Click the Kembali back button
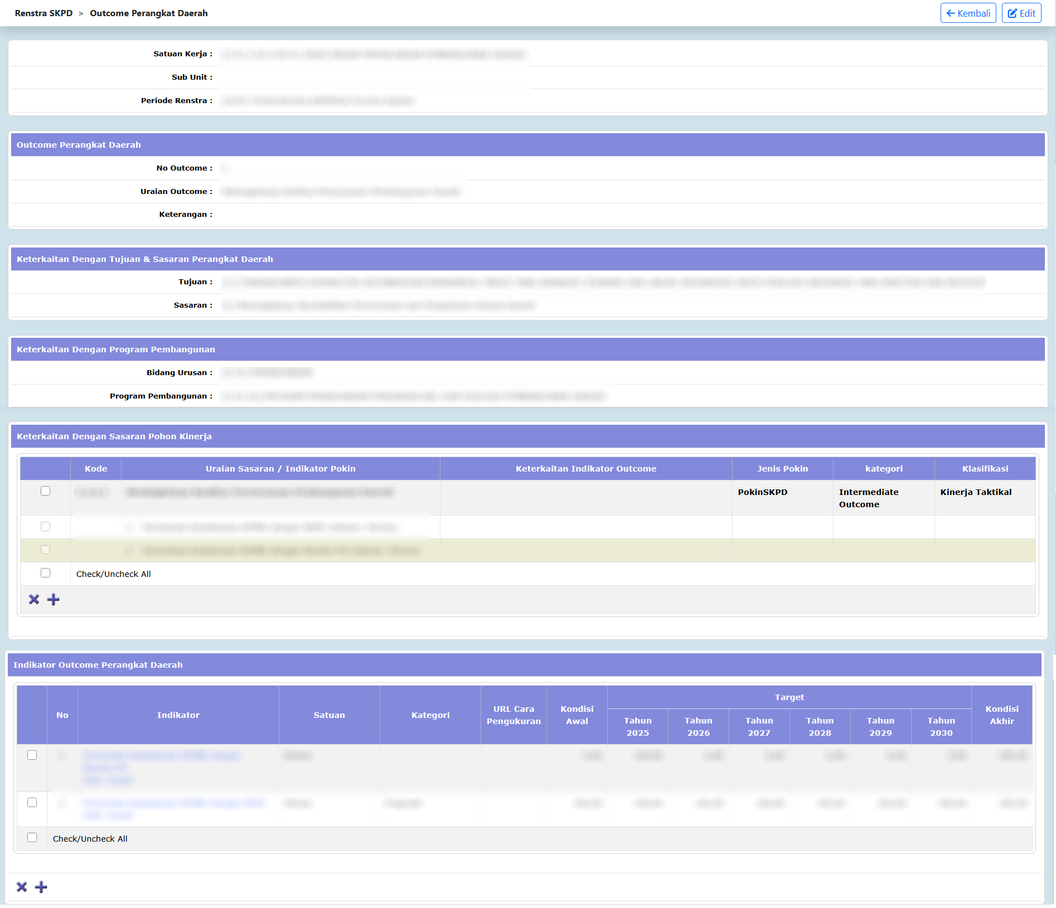This screenshot has height=908, width=1056. (x=968, y=13)
